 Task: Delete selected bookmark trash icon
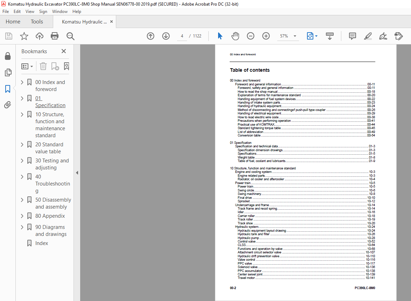43,66
